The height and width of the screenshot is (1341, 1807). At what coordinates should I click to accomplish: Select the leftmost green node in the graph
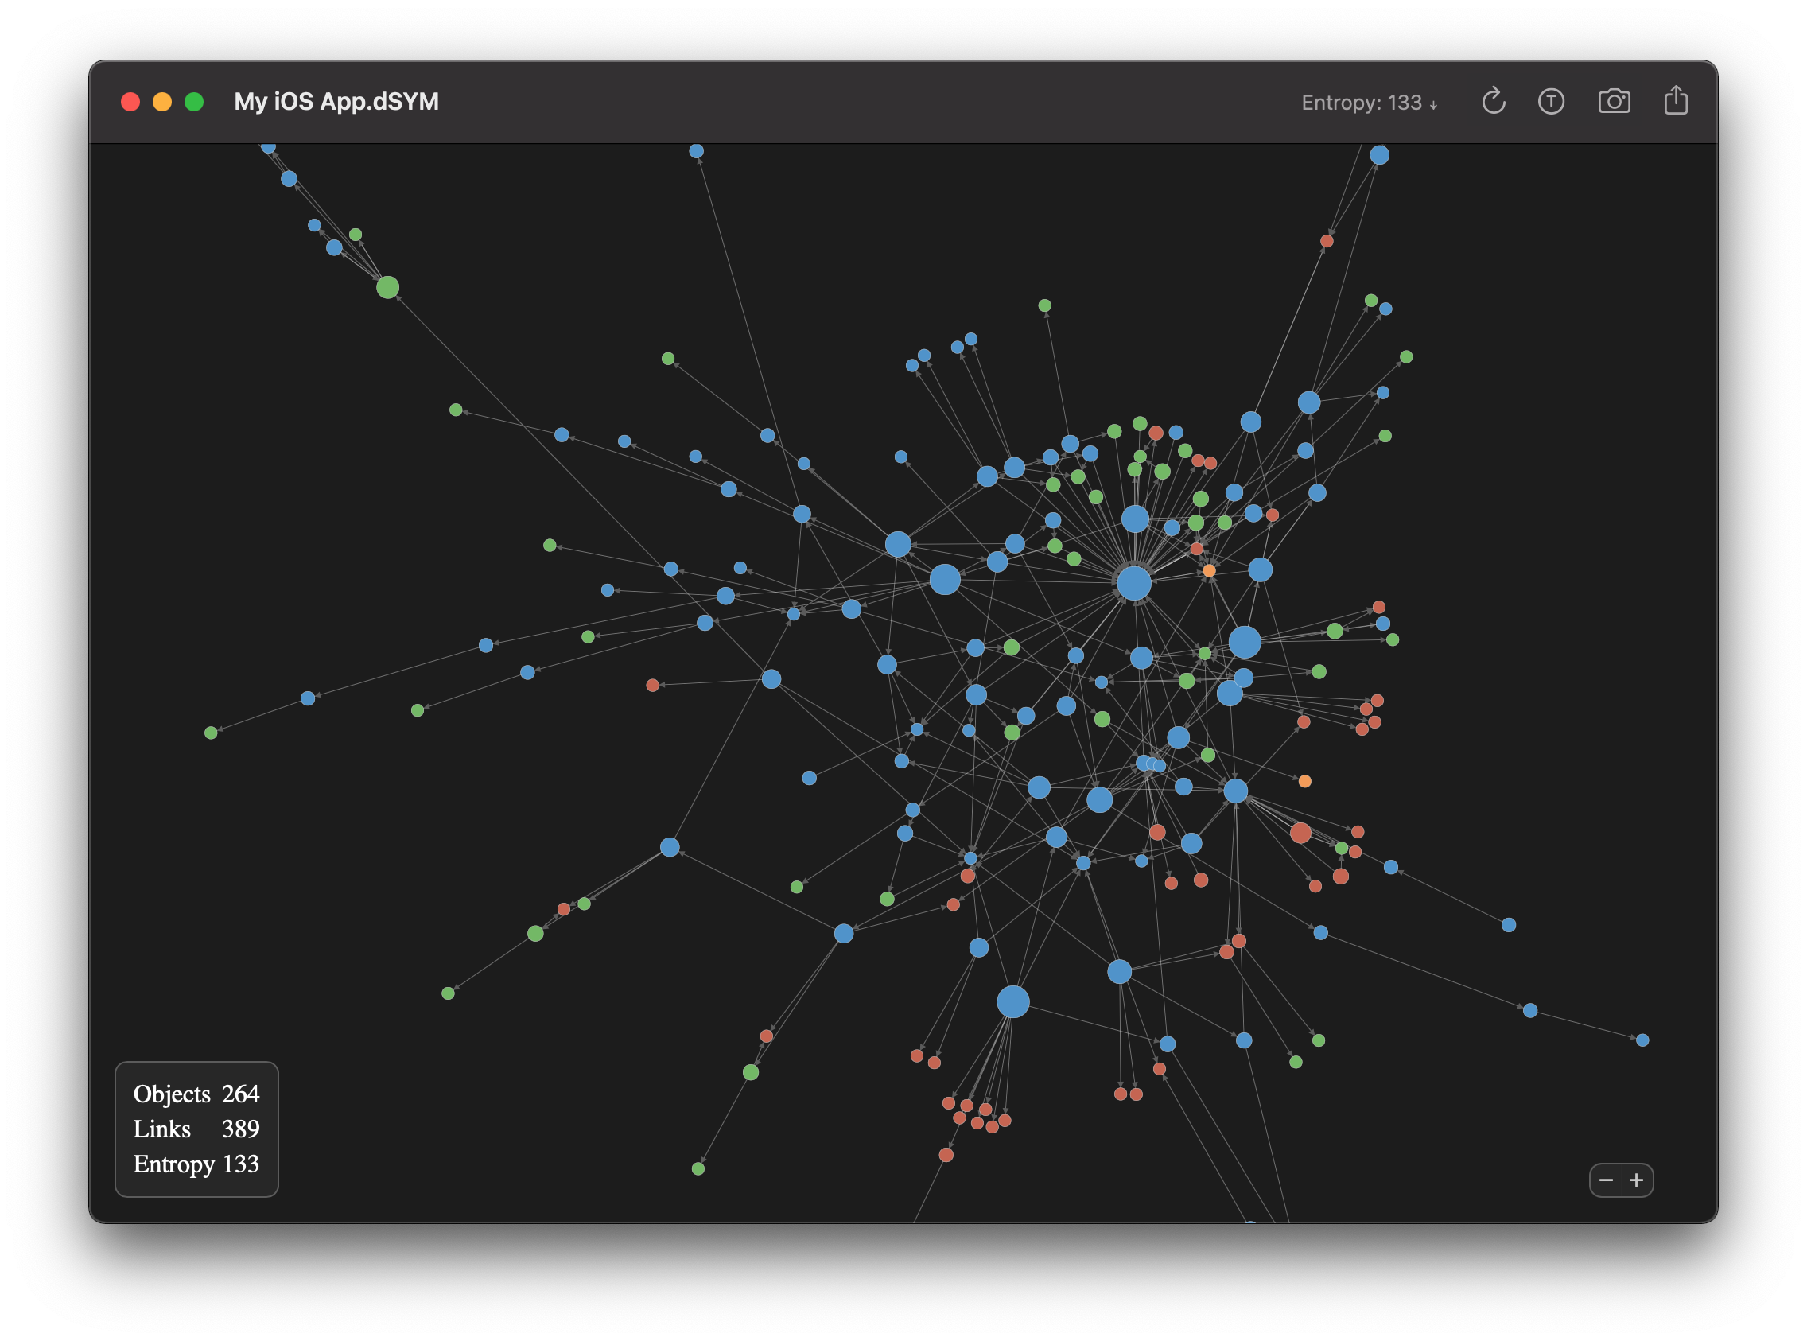pyautogui.click(x=211, y=733)
